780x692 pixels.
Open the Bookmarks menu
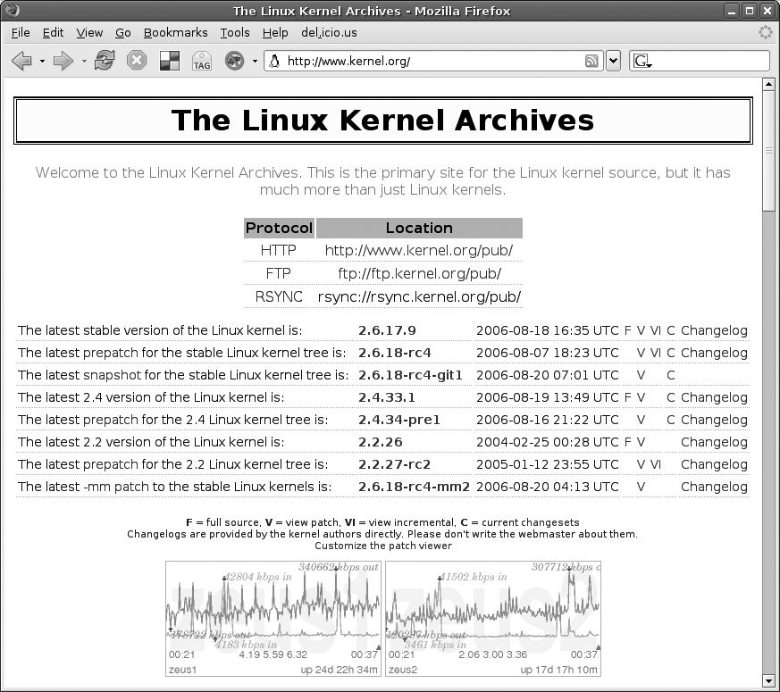[x=176, y=33]
